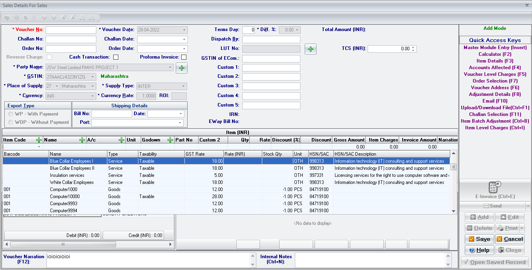This screenshot has width=532, height=270.
Task: Open Calculator (F2) from Quick Access Keys
Action: coord(495,54)
